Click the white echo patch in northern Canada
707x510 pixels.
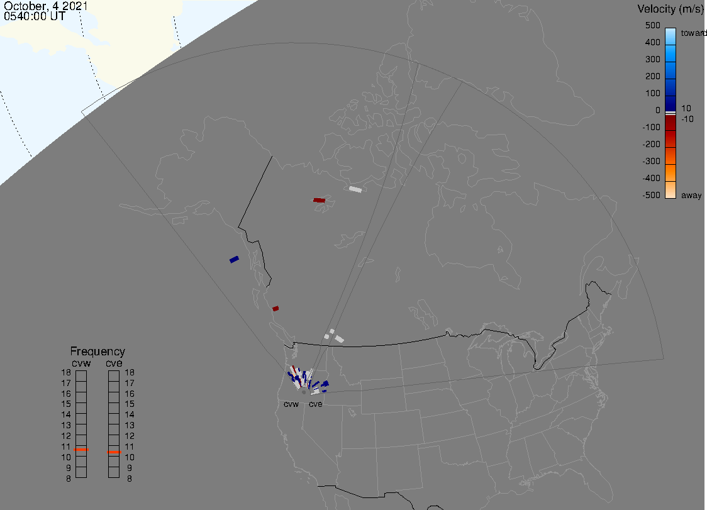click(355, 189)
